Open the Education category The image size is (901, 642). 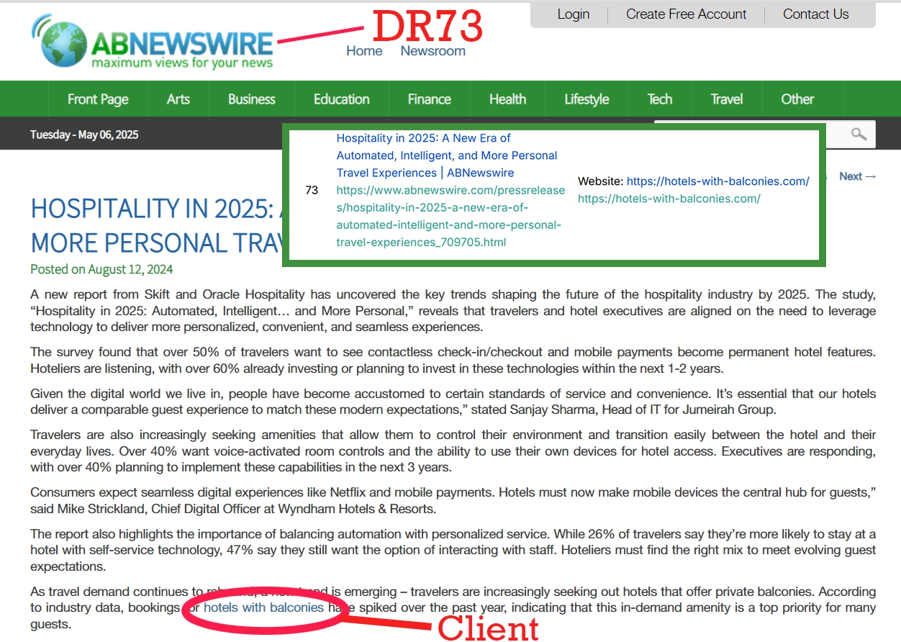tap(341, 99)
